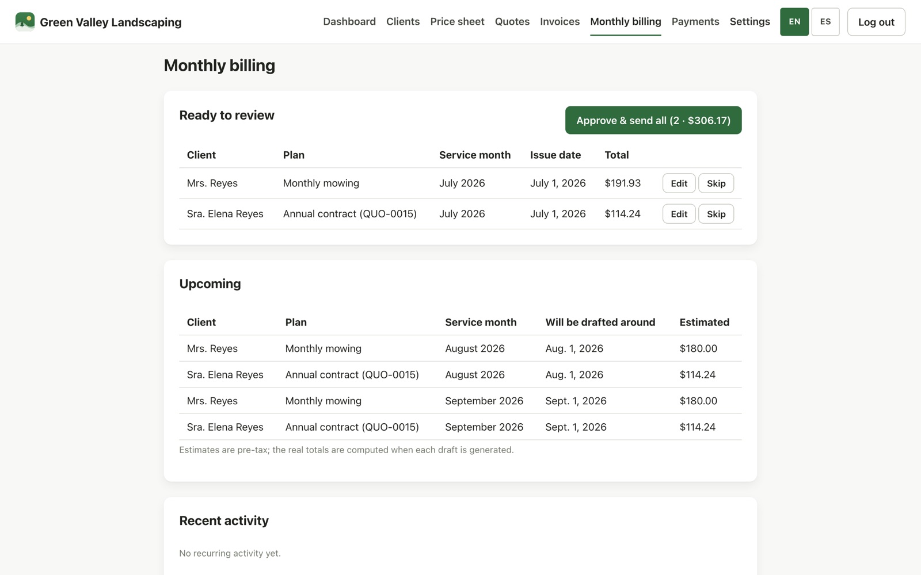Click Mrs. Reyes in Ready to review
Image resolution: width=921 pixels, height=575 pixels.
(x=212, y=183)
